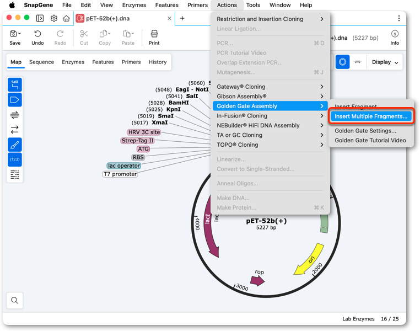Switch to the Enzymes tab

pyautogui.click(x=73, y=62)
